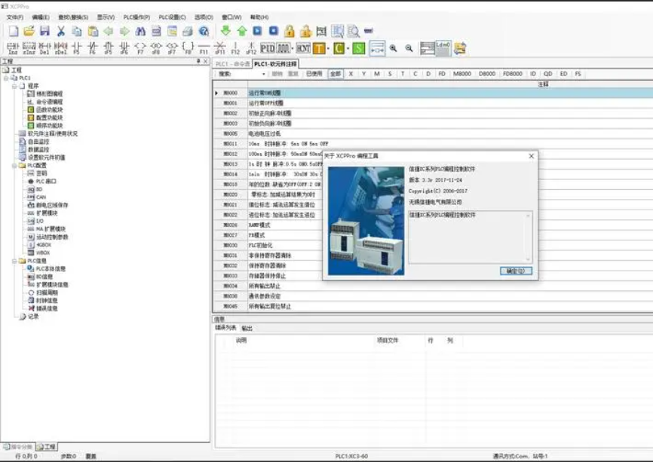This screenshot has width=653, height=462.
Task: Insert output coil F7
Action: tap(140, 48)
